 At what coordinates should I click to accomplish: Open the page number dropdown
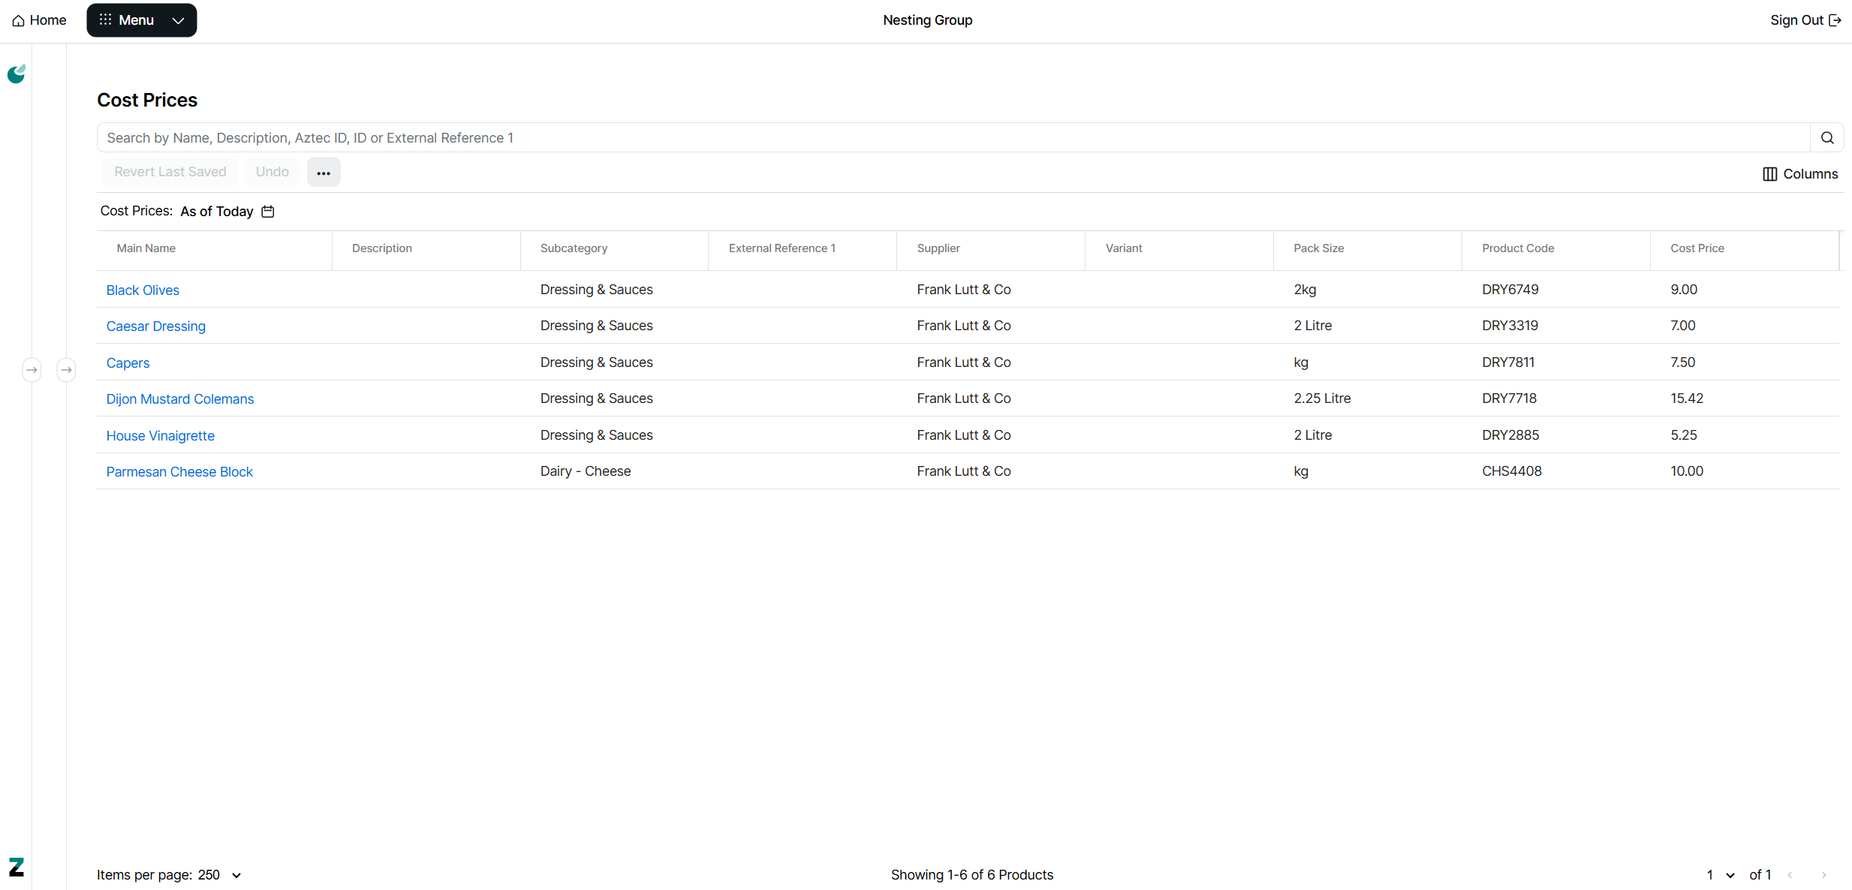[x=1721, y=875]
